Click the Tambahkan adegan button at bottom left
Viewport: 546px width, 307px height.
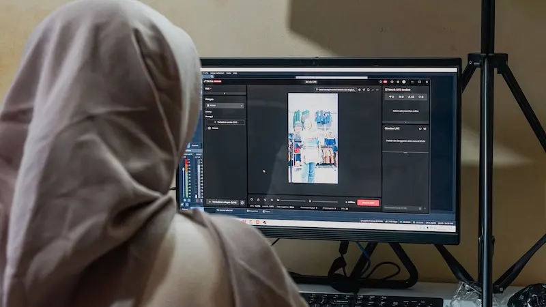pos(222,202)
